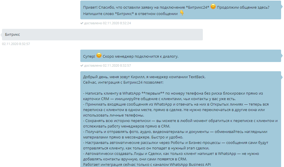The width and height of the screenshot is (284, 167).
Task: Click timestamp 02.11.2020 8:32:57 under incoming message
Action: tap(16, 44)
